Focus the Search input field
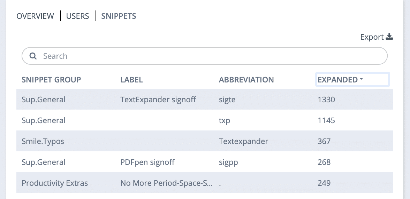The image size is (410, 199). (204, 56)
